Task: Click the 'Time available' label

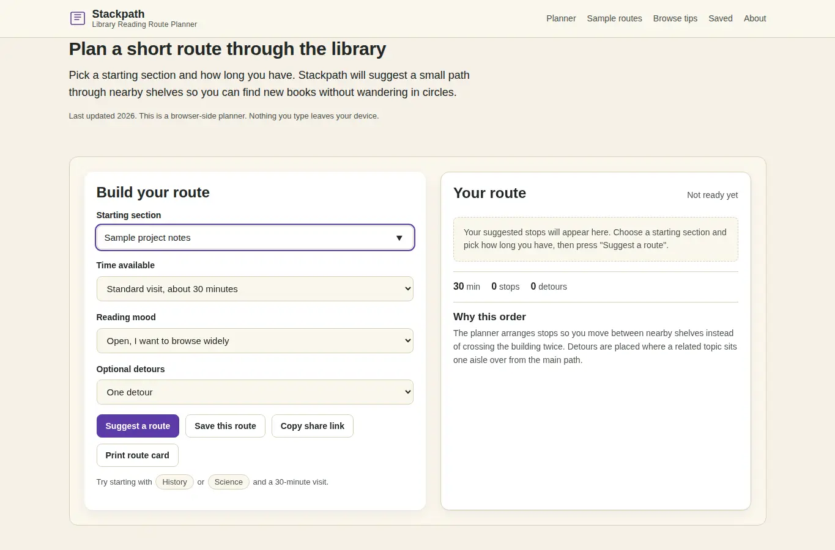Action: (x=125, y=265)
